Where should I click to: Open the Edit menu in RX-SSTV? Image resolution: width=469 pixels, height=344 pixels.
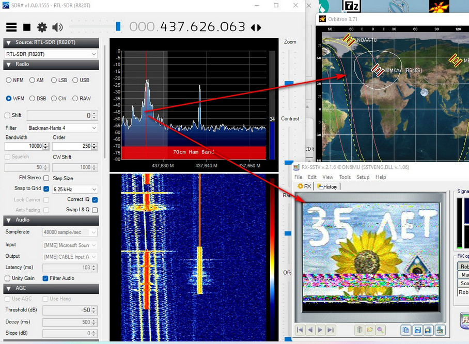pos(312,177)
